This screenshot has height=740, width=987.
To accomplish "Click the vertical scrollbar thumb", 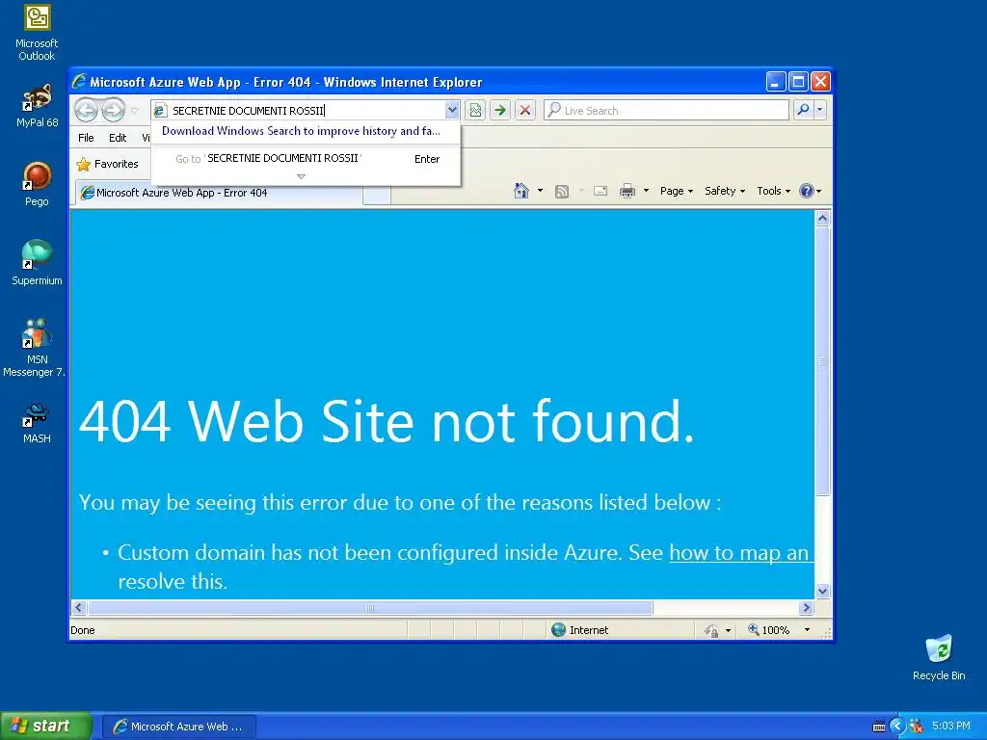I will (x=823, y=362).
